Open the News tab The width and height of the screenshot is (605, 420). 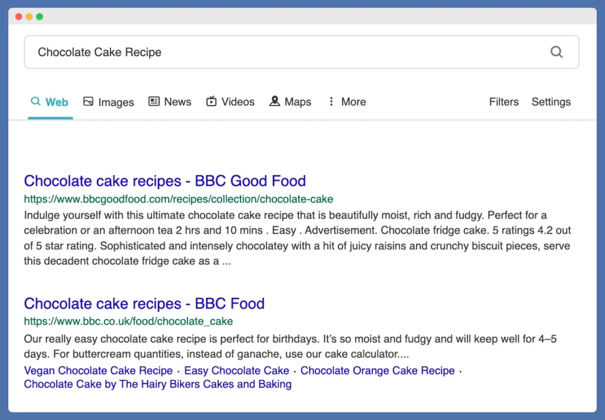177,102
